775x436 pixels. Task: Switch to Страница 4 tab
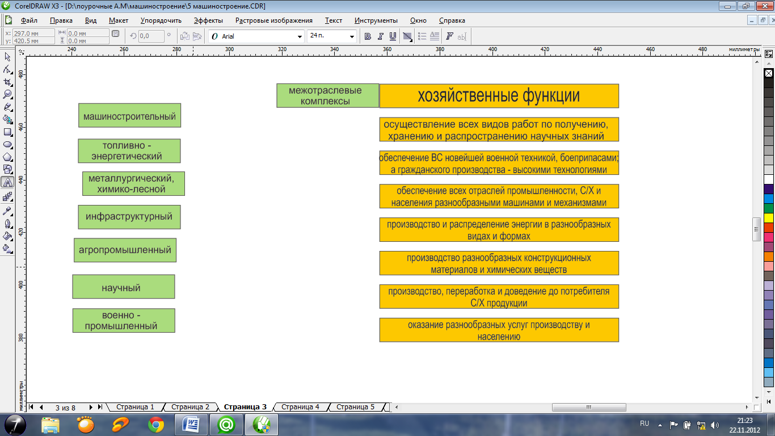(x=300, y=407)
